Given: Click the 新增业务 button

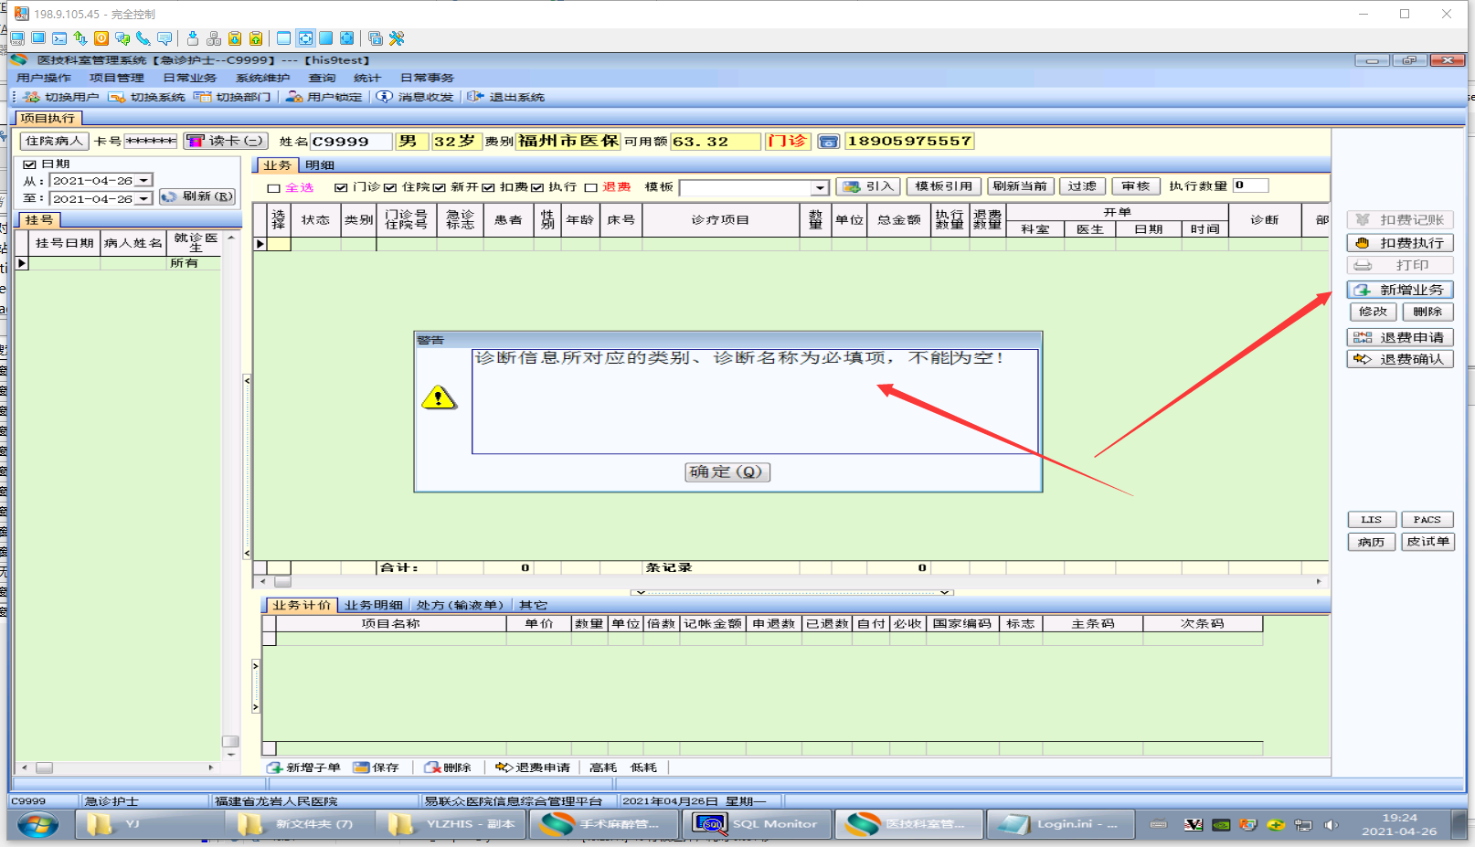Looking at the screenshot, I should (1399, 290).
